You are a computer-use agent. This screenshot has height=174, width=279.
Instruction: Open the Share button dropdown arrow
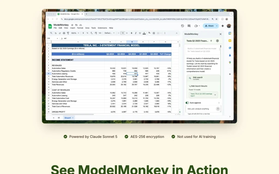click(x=217, y=26)
